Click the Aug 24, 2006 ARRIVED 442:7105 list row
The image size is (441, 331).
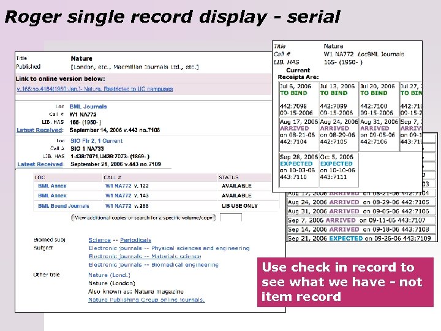(x=361, y=202)
